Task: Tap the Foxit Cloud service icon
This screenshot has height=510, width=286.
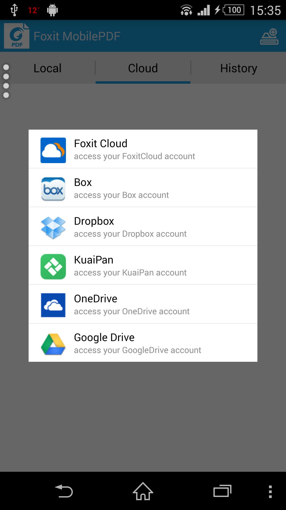Action: [53, 150]
